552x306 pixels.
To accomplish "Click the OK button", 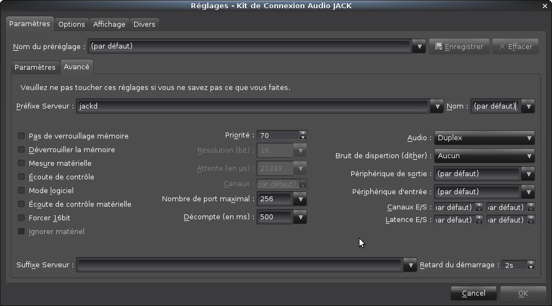I will (x=523, y=293).
